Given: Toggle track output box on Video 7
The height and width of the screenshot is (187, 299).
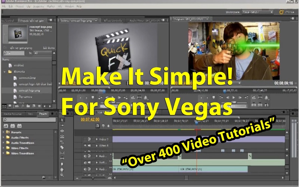Looking at the screenshot, I should [x=85, y=139].
